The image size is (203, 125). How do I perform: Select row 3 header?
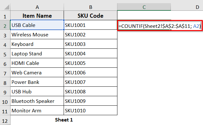5,34
